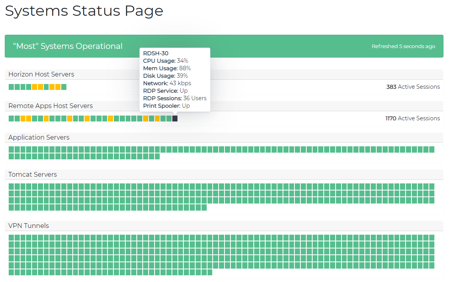
Task: Click the first VPN Tunnels status square
Action: click(11, 238)
